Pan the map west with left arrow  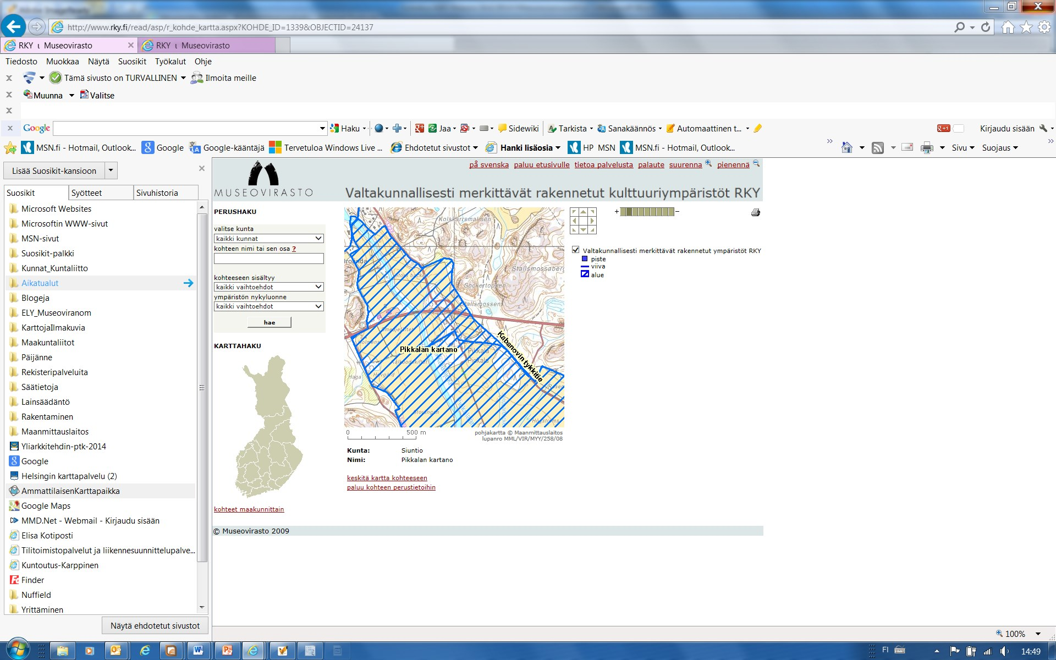pos(574,221)
